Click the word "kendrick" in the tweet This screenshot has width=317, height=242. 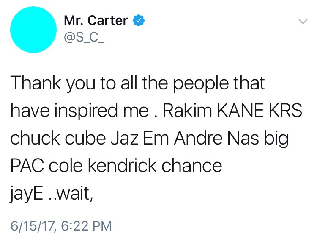point(122,166)
